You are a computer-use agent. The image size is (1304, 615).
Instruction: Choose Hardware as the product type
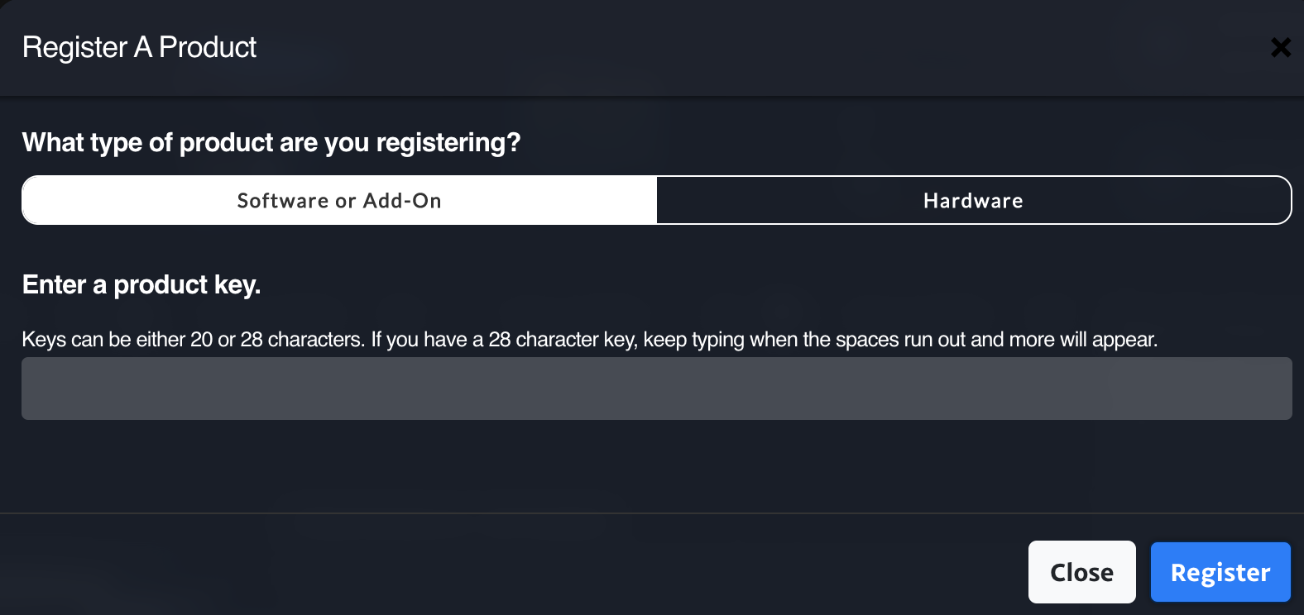[x=973, y=201]
